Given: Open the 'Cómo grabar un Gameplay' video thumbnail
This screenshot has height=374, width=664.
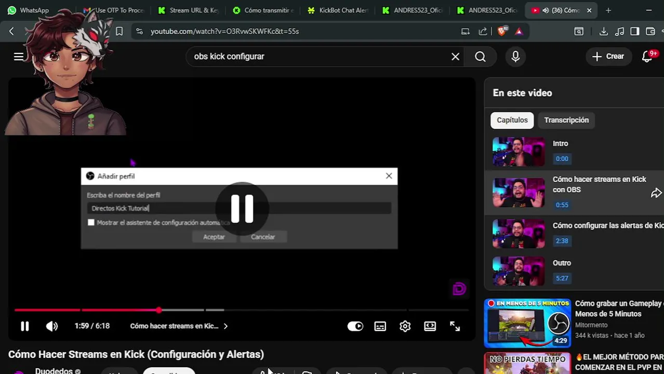Looking at the screenshot, I should [527, 323].
